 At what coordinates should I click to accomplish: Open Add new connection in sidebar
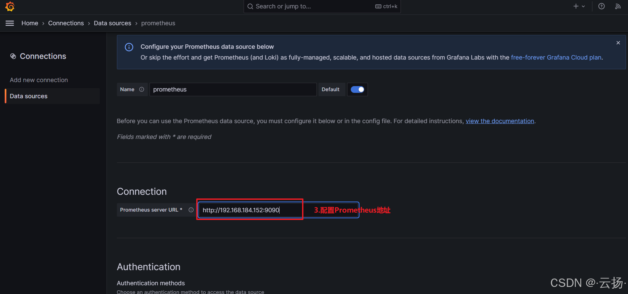pyautogui.click(x=39, y=80)
